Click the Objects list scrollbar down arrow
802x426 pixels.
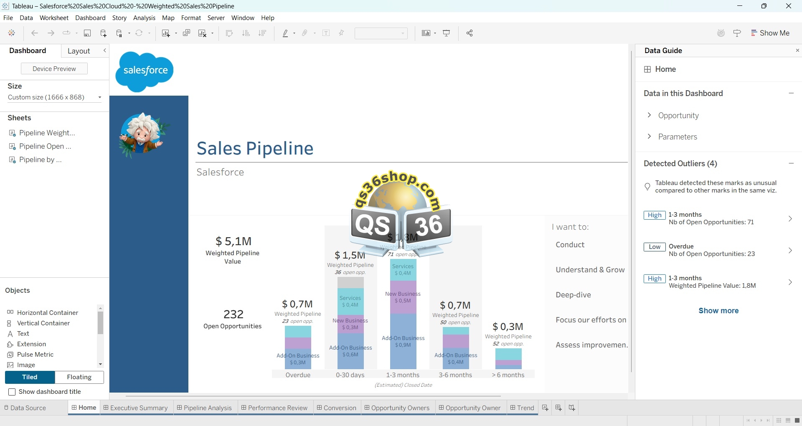click(x=100, y=364)
